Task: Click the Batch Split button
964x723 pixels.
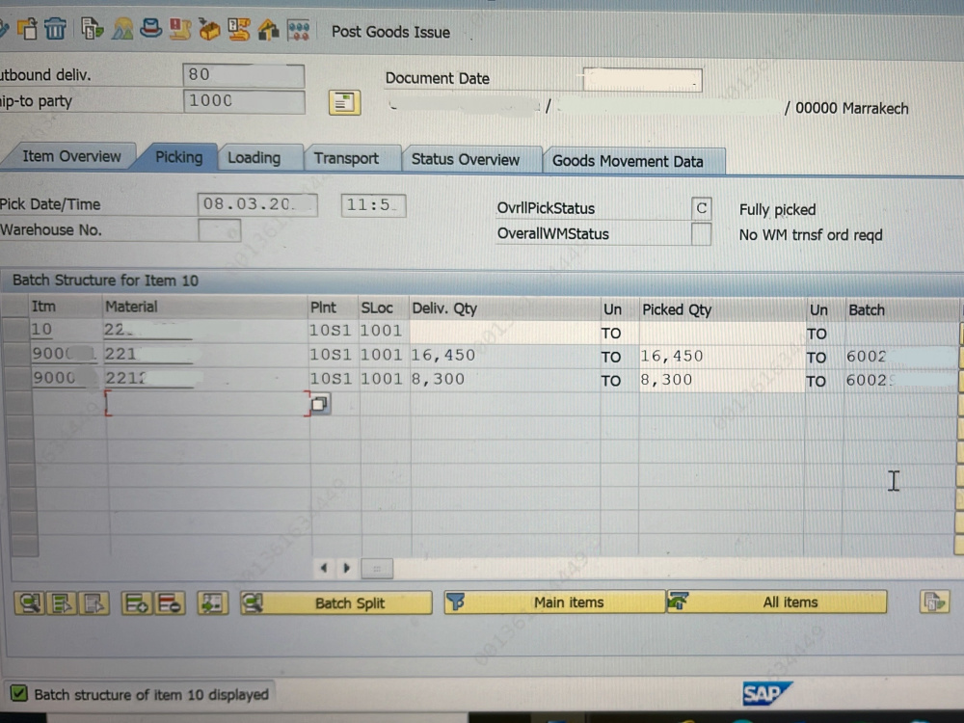Action: 335,603
